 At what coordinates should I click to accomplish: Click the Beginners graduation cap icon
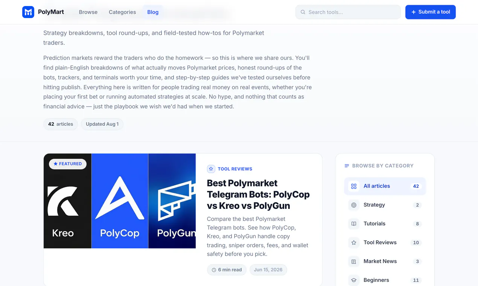pos(354,280)
